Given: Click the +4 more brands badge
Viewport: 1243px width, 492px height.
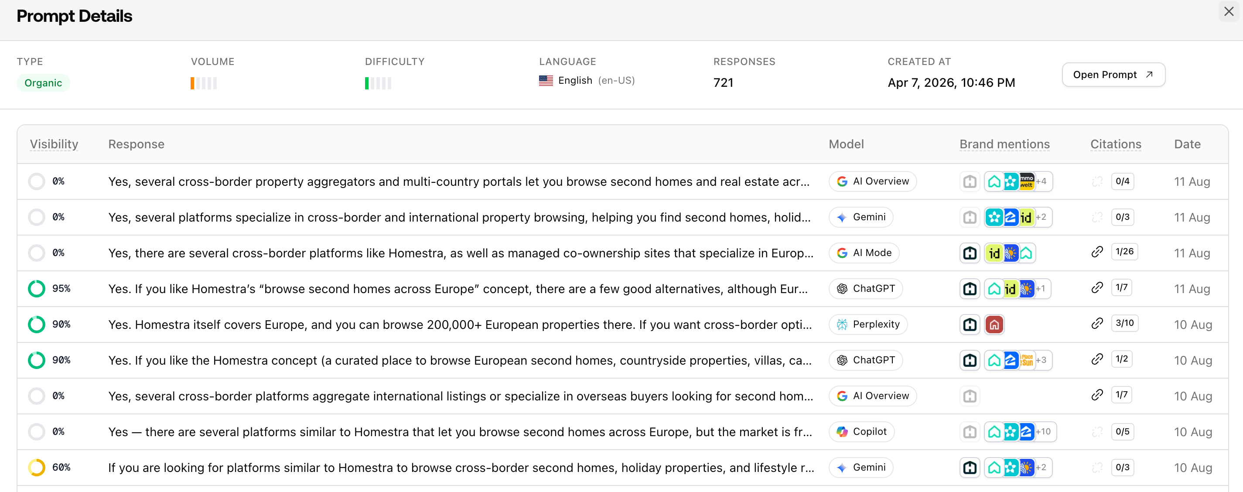Looking at the screenshot, I should coord(1042,181).
